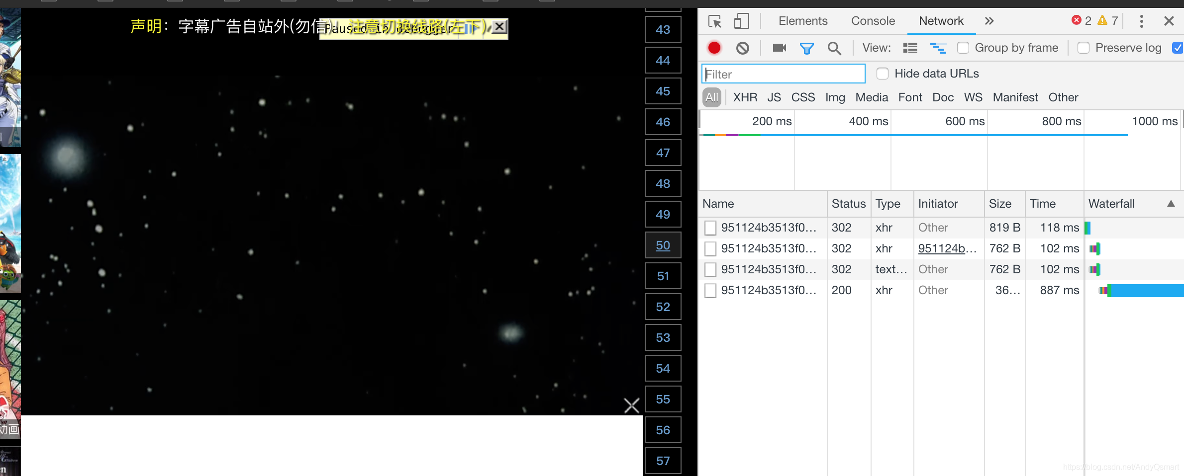Filter requests by XHR
Viewport: 1184px width, 476px height.
click(745, 97)
